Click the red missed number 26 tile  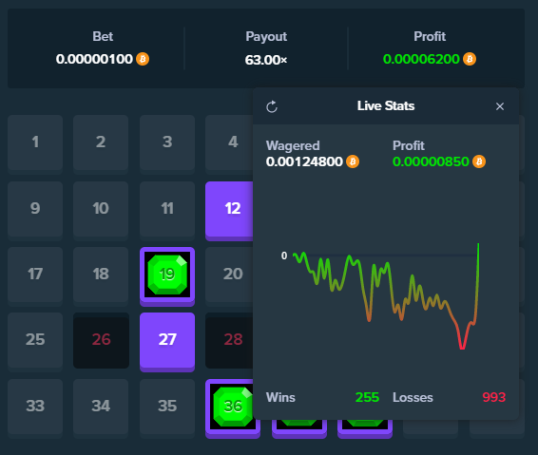click(101, 340)
